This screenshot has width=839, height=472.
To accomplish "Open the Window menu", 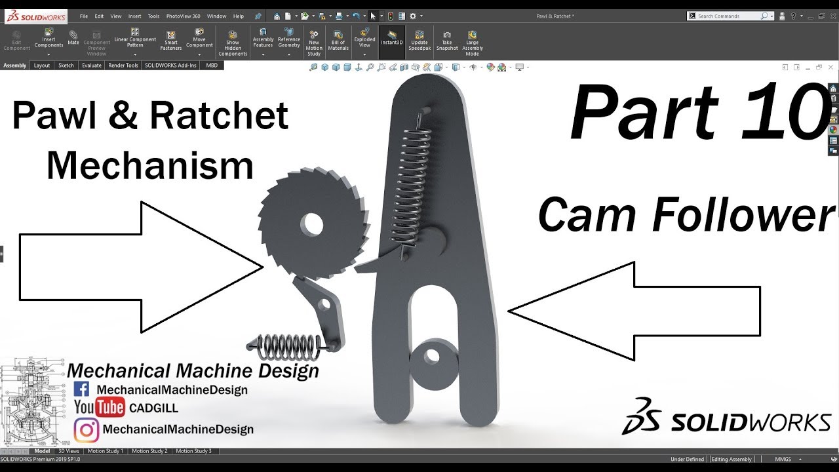I will [x=216, y=16].
